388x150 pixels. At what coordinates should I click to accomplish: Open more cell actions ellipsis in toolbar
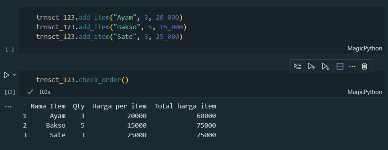(352, 66)
